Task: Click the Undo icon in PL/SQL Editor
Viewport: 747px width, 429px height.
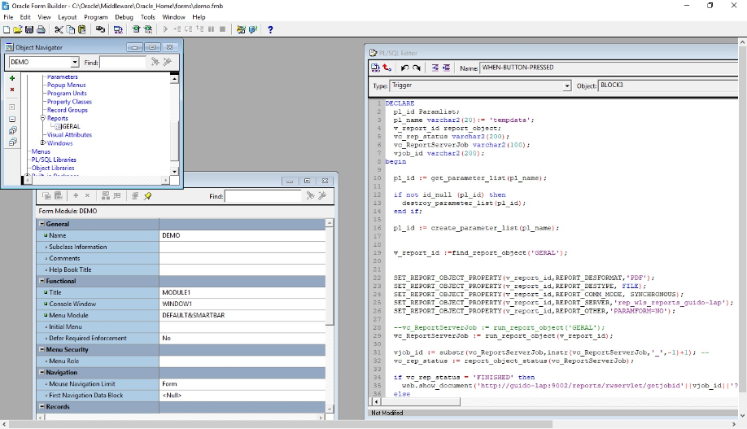Action: coord(405,68)
